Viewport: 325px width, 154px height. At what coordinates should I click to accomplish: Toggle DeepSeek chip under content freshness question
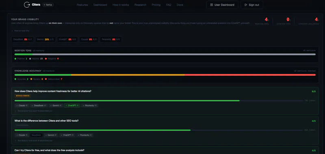(39, 106)
